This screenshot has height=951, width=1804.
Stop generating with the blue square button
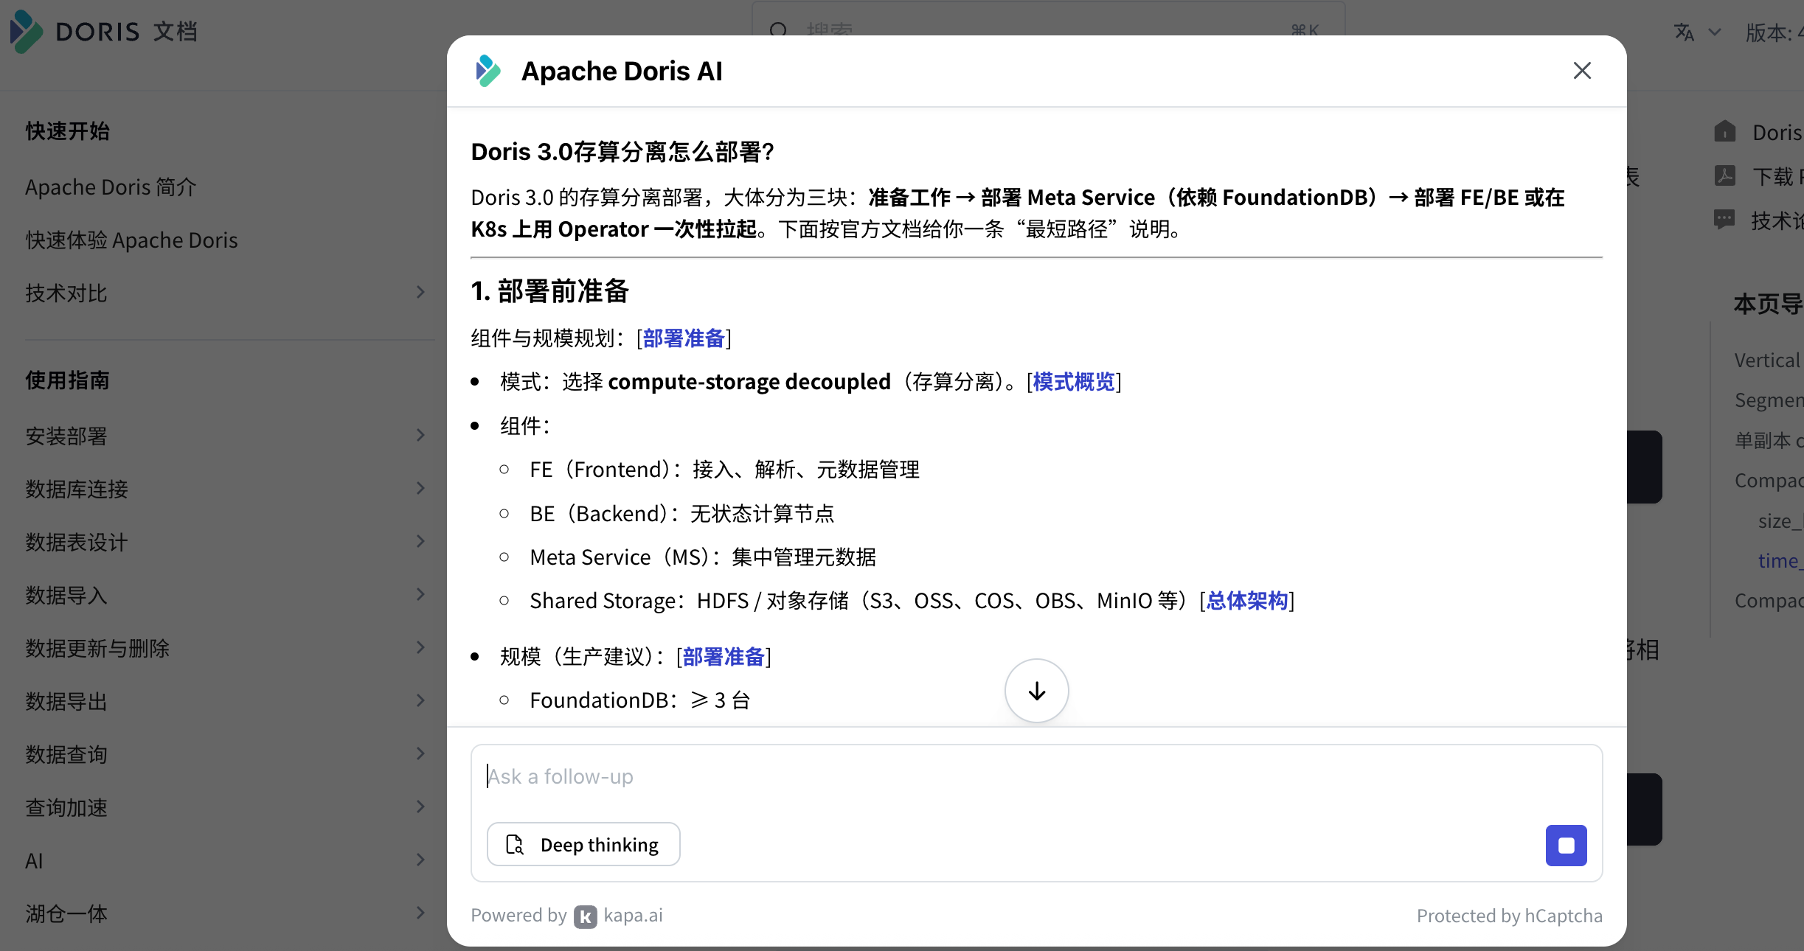(x=1566, y=846)
